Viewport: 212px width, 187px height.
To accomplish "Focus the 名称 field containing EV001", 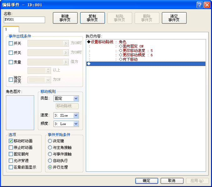I will (24, 20).
